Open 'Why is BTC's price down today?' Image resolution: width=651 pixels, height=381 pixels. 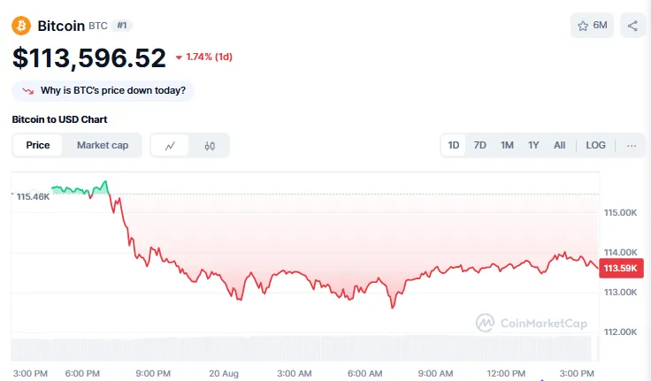(x=111, y=90)
